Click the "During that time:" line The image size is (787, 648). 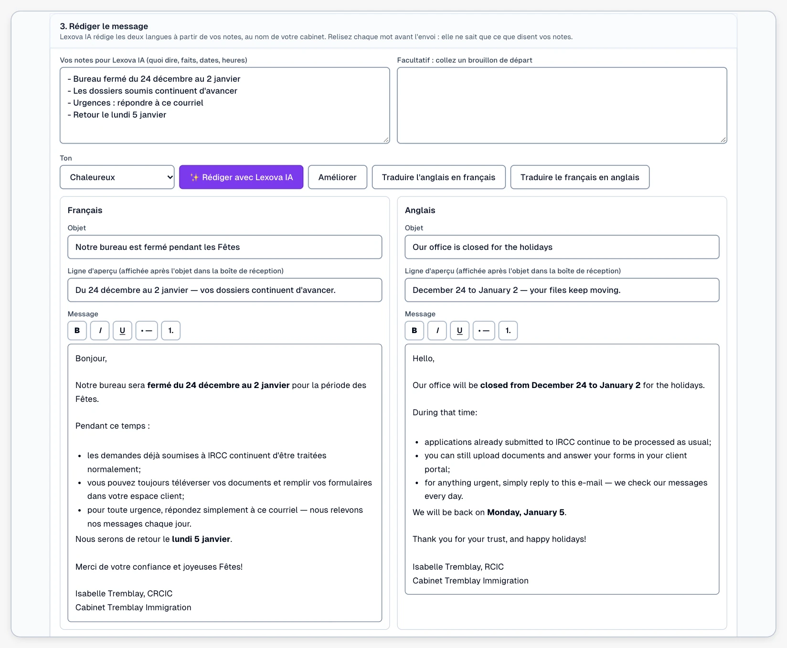coord(445,412)
